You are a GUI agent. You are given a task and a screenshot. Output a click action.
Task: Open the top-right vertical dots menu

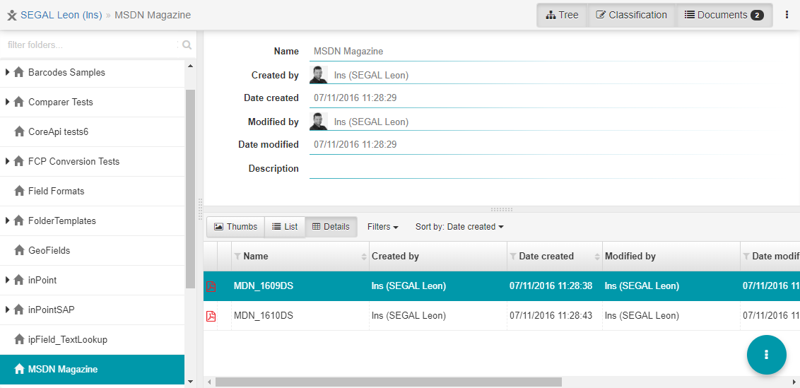pyautogui.click(x=787, y=15)
